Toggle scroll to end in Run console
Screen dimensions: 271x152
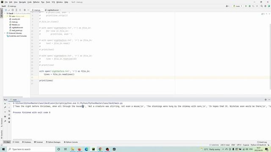[x=9, y=115]
